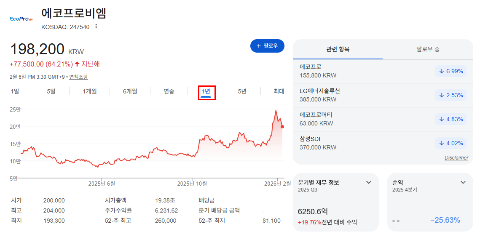Click the 2025년 10월 axis label

(x=192, y=184)
